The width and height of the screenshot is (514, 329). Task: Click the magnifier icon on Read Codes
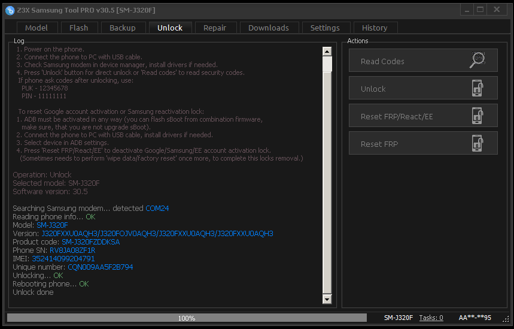(477, 60)
